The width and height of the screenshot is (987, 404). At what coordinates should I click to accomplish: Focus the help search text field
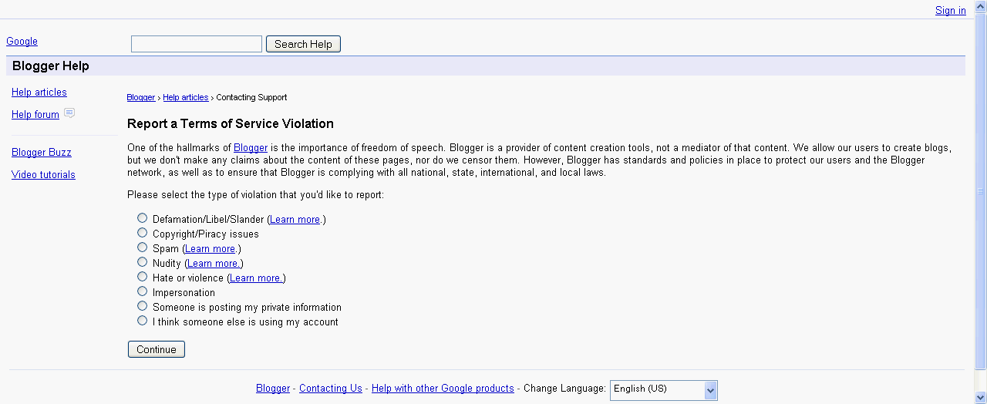pyautogui.click(x=197, y=44)
